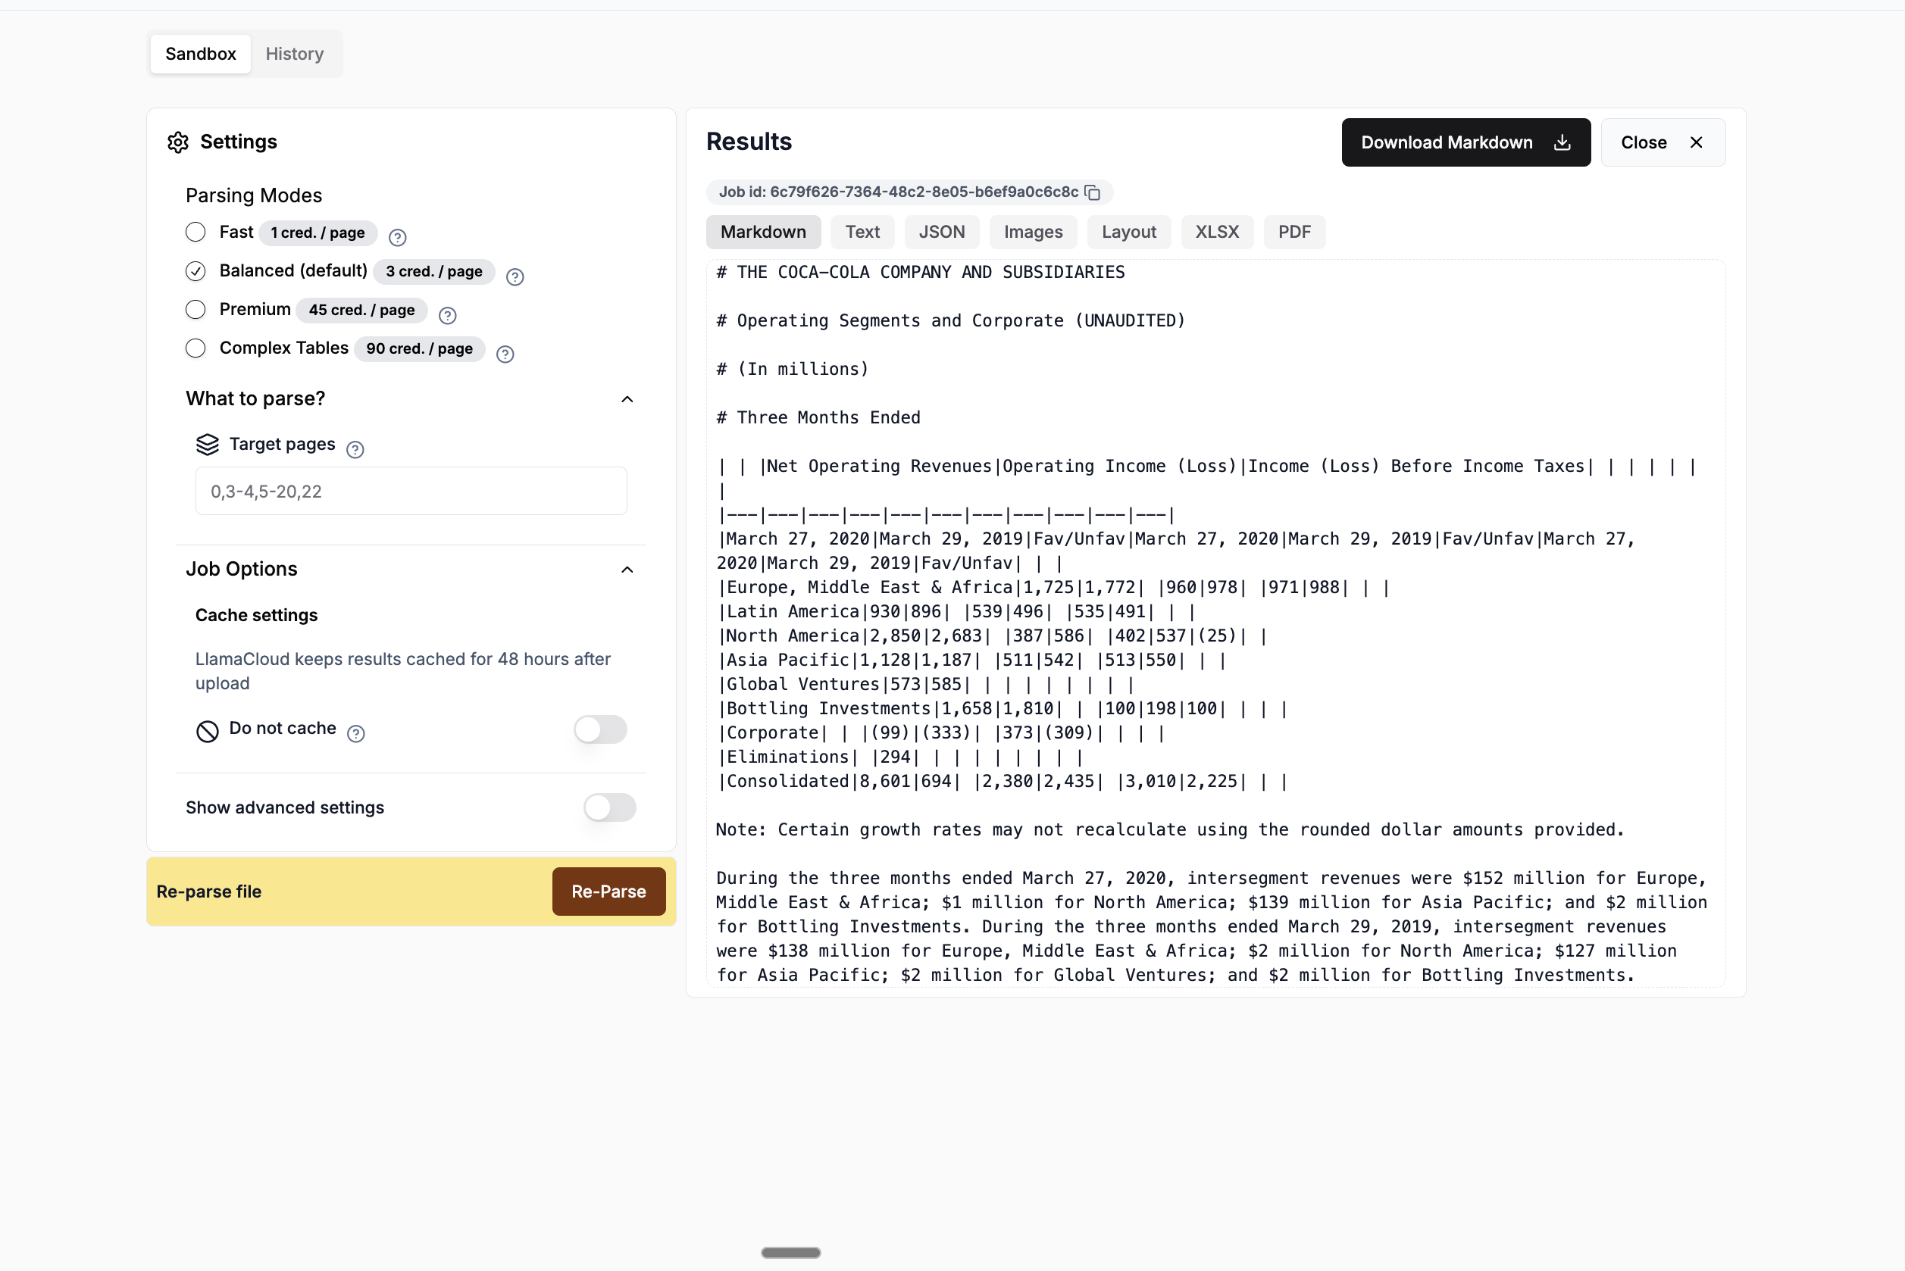This screenshot has height=1271, width=1905.
Task: Click the Job id text label
Action: point(899,192)
